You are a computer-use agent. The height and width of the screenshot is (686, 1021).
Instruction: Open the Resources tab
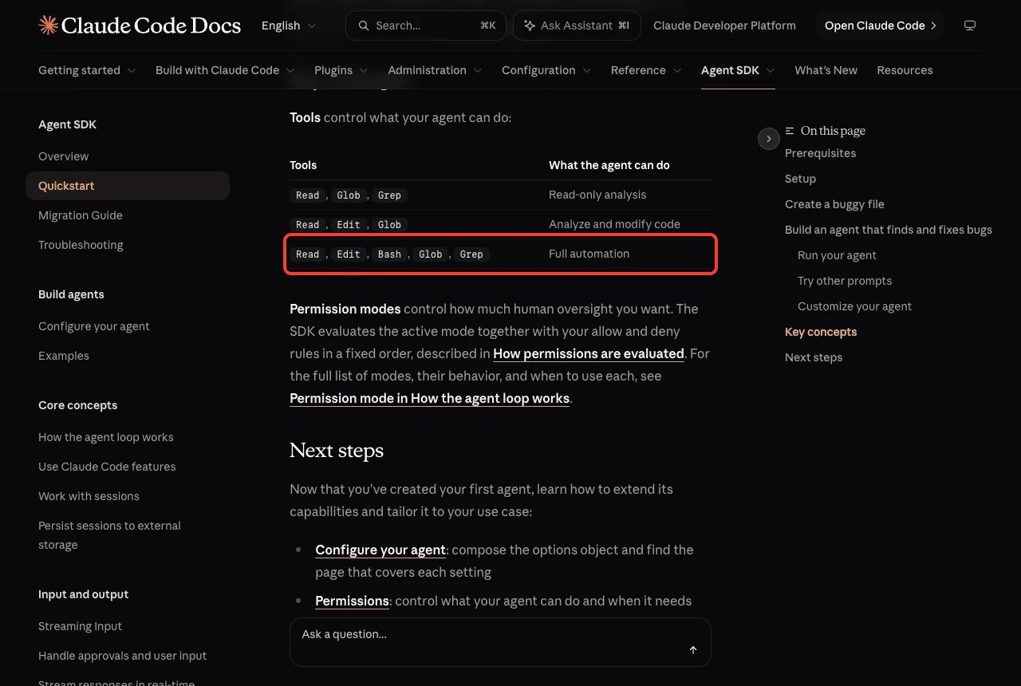tap(905, 70)
